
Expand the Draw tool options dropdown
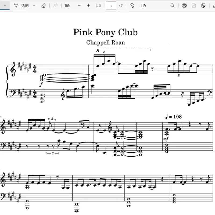coord(34,6)
